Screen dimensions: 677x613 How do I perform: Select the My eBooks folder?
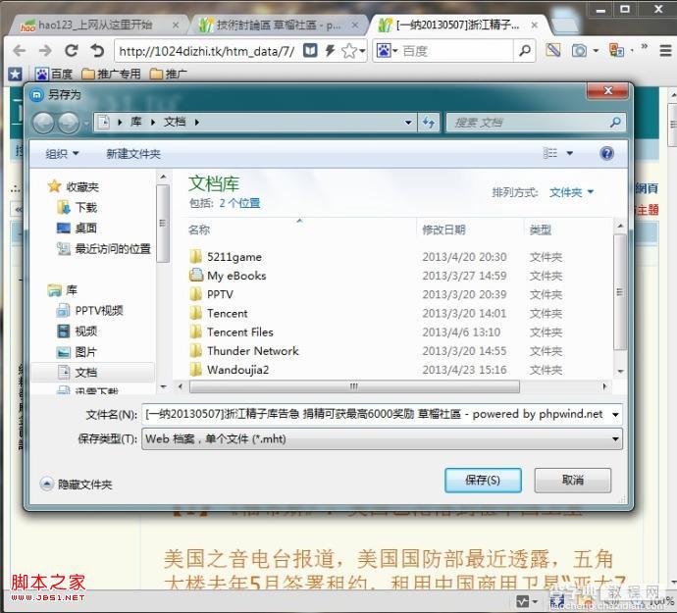(228, 276)
